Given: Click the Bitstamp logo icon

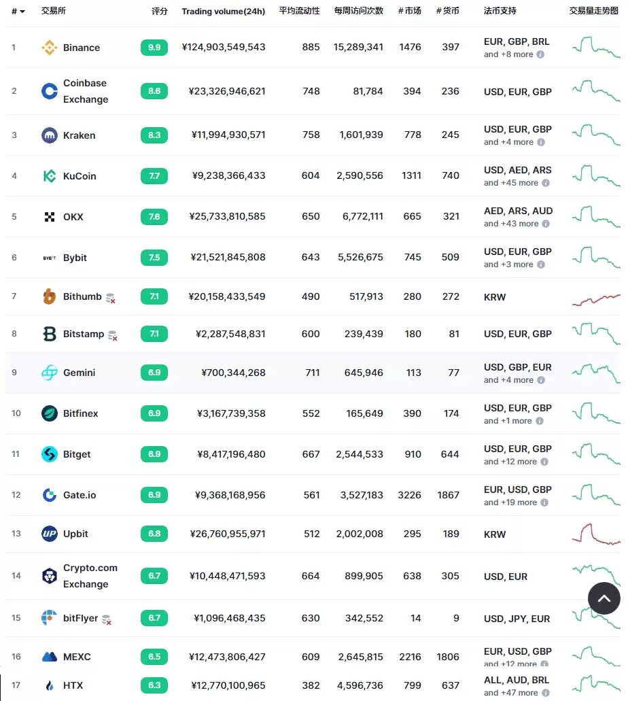Looking at the screenshot, I should [x=49, y=334].
